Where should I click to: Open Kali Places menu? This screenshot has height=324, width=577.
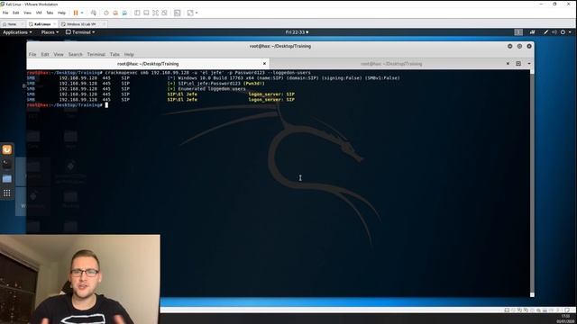50,32
